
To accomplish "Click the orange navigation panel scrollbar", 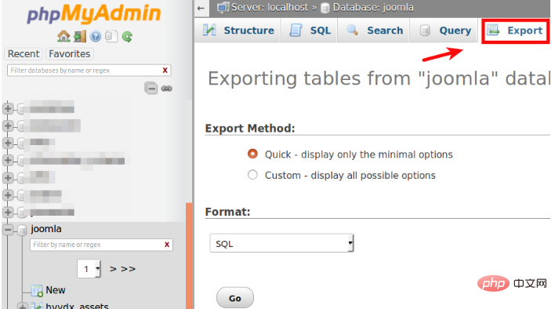I will click(189, 256).
